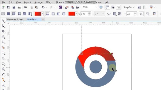Click the plus beside the 0.0 field
This screenshot has height=90, width=161.
[x=135, y=14]
